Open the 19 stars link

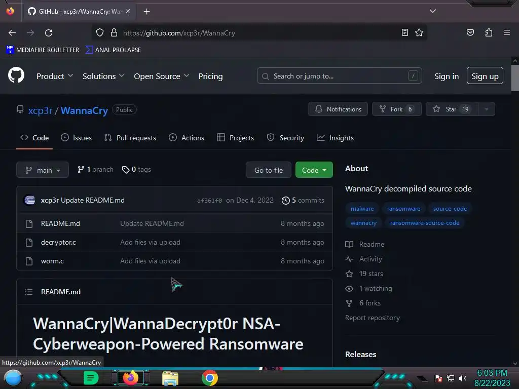point(364,274)
